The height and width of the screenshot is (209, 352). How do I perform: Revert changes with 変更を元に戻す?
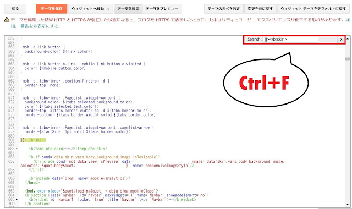[x=260, y=9]
